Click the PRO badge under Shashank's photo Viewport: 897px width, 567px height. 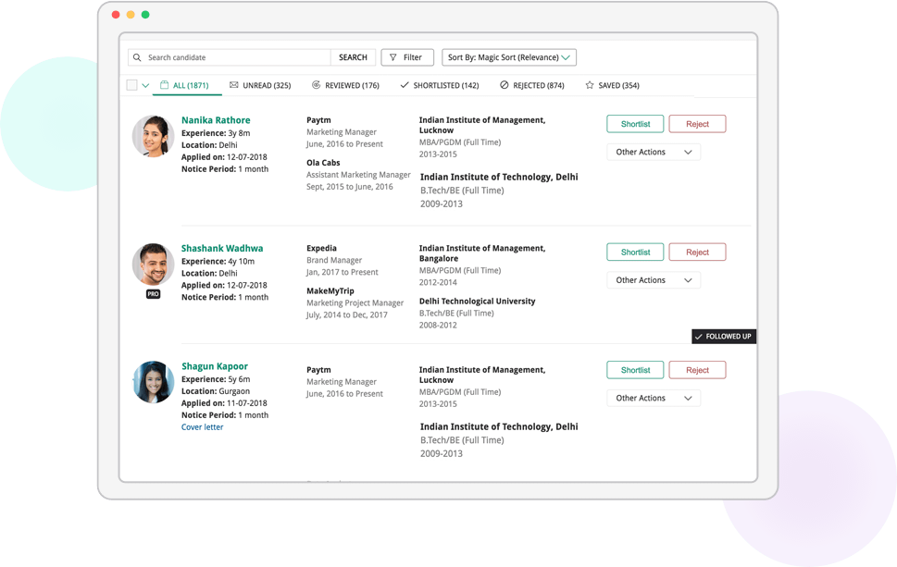pos(153,294)
